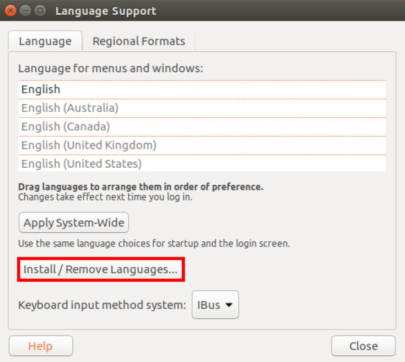Maximize the Language Support window

point(40,10)
